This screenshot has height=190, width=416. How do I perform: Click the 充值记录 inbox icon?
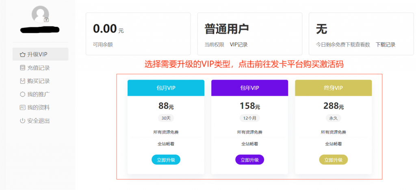[x=23, y=68]
